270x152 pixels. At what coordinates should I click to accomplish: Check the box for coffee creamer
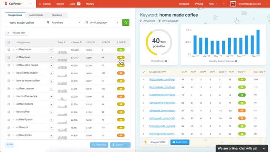(8, 89)
